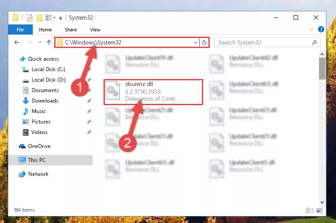Click the scroll down arrow of file list
Screen dimensions: 336x223
(x=322, y=202)
